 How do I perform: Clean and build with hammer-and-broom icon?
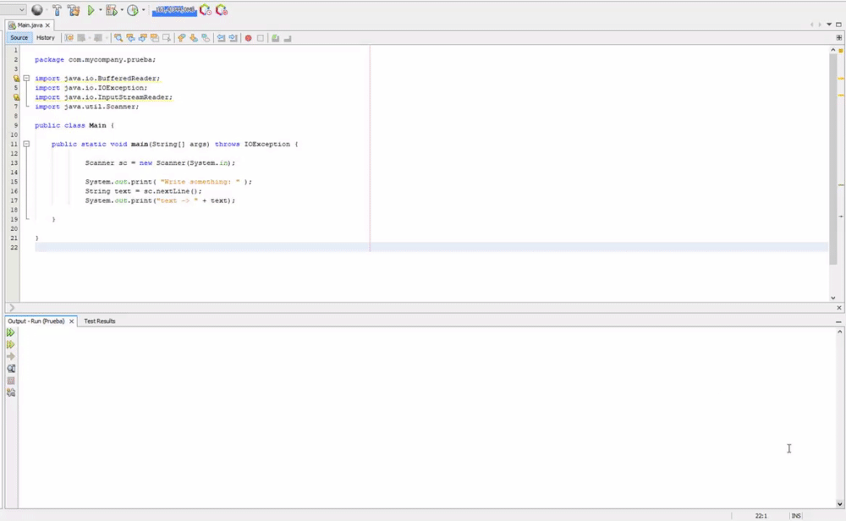(74, 9)
